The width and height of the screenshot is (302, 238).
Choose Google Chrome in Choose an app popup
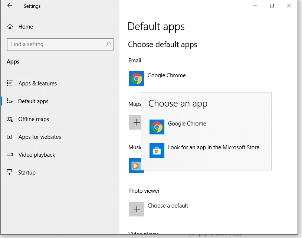point(187,124)
